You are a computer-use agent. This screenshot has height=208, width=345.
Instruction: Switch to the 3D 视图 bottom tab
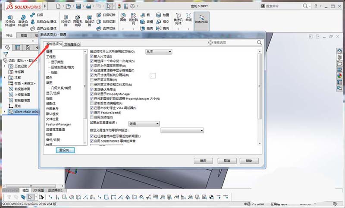coord(38,190)
